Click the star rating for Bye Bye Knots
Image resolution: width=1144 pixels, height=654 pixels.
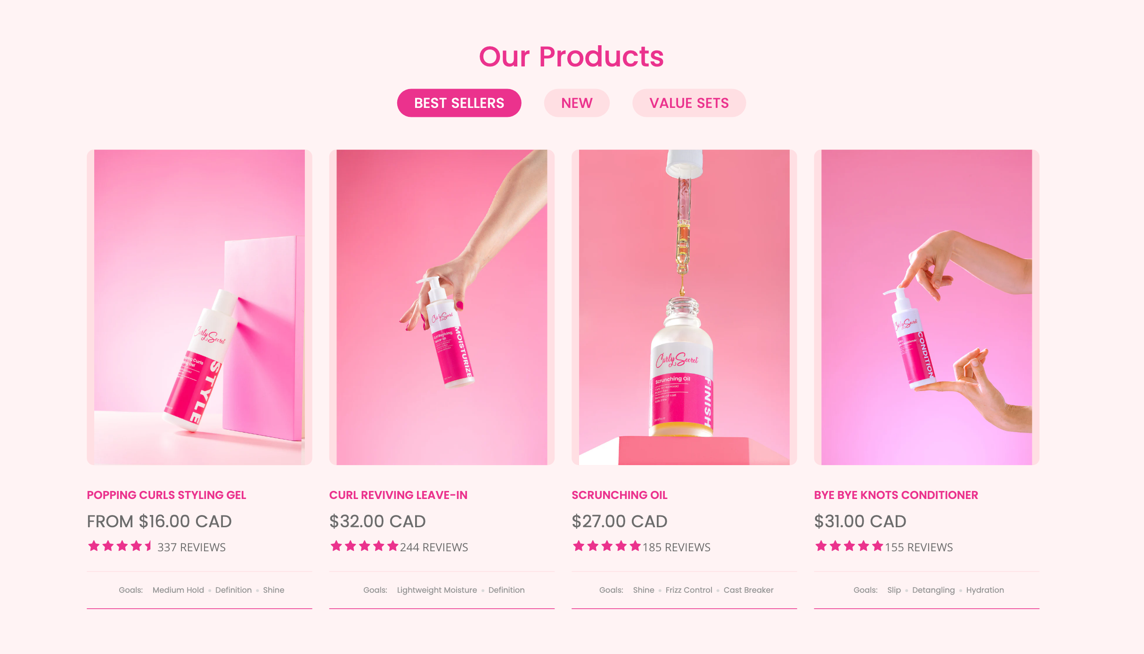pyautogui.click(x=849, y=546)
